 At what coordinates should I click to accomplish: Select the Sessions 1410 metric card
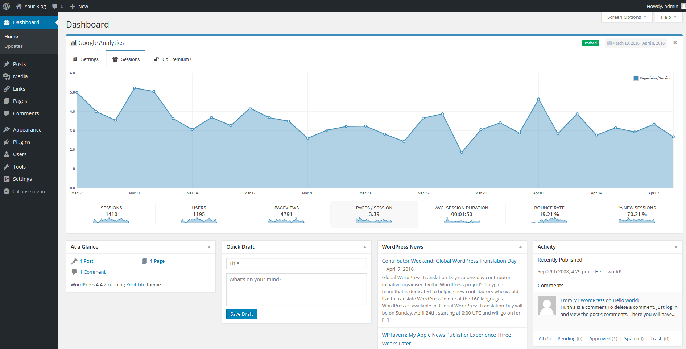[x=111, y=214]
